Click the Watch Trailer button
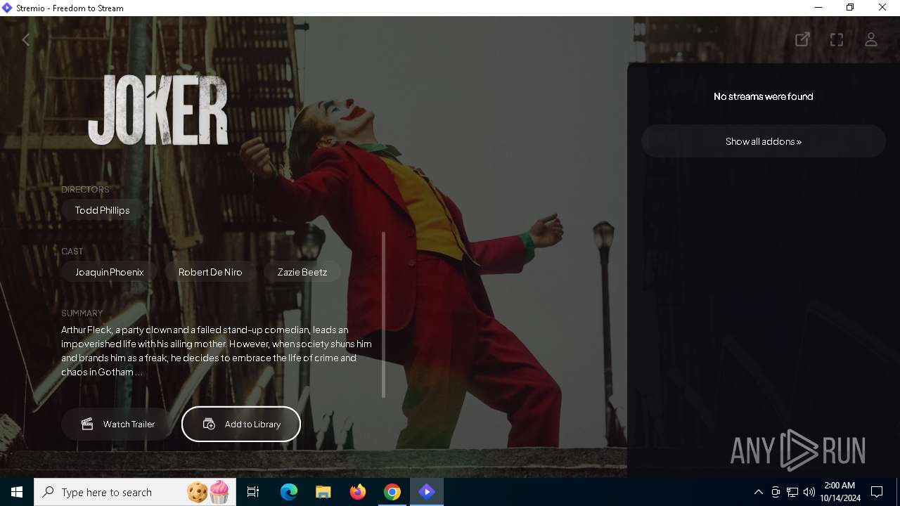 click(117, 424)
